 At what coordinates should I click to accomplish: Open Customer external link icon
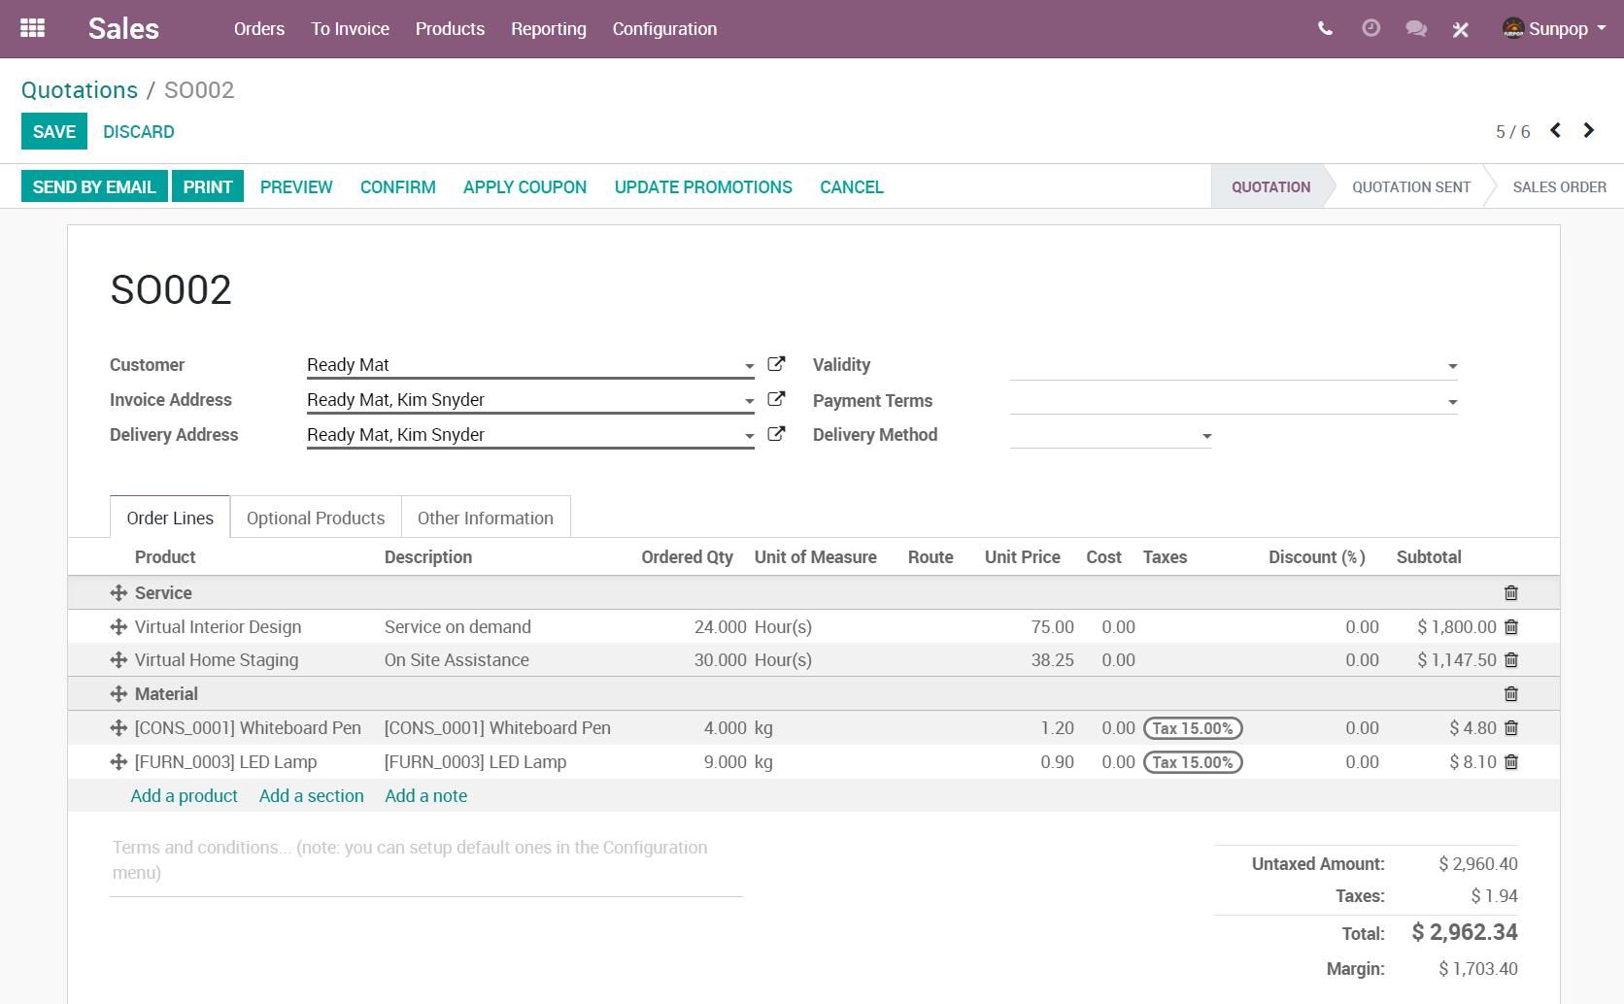click(776, 364)
